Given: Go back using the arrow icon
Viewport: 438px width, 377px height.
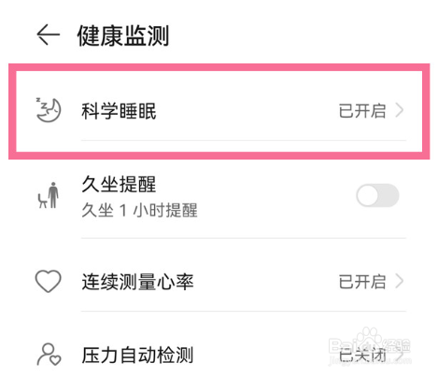Looking at the screenshot, I should 49,35.
